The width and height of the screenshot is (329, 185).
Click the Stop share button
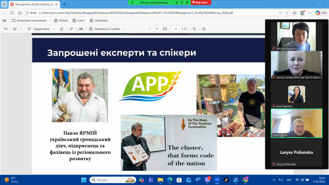[x=200, y=2]
